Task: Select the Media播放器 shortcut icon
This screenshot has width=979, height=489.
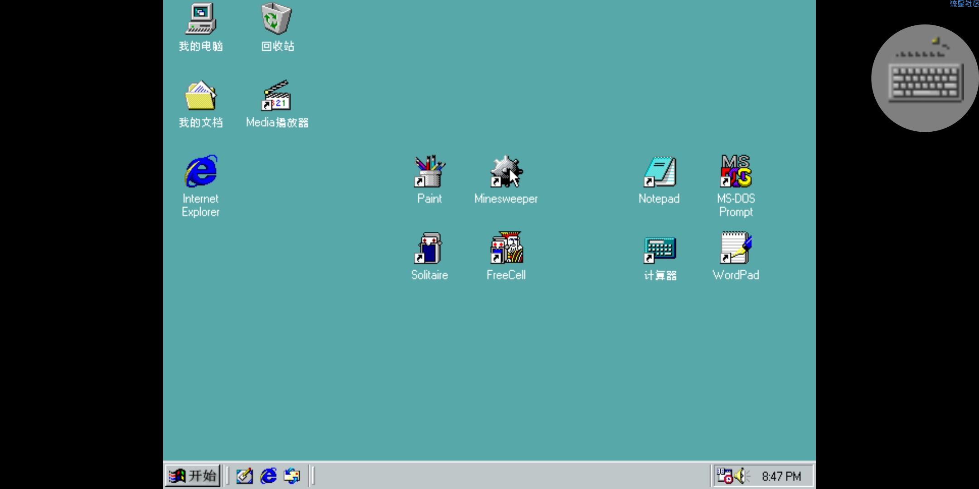Action: coord(276,96)
